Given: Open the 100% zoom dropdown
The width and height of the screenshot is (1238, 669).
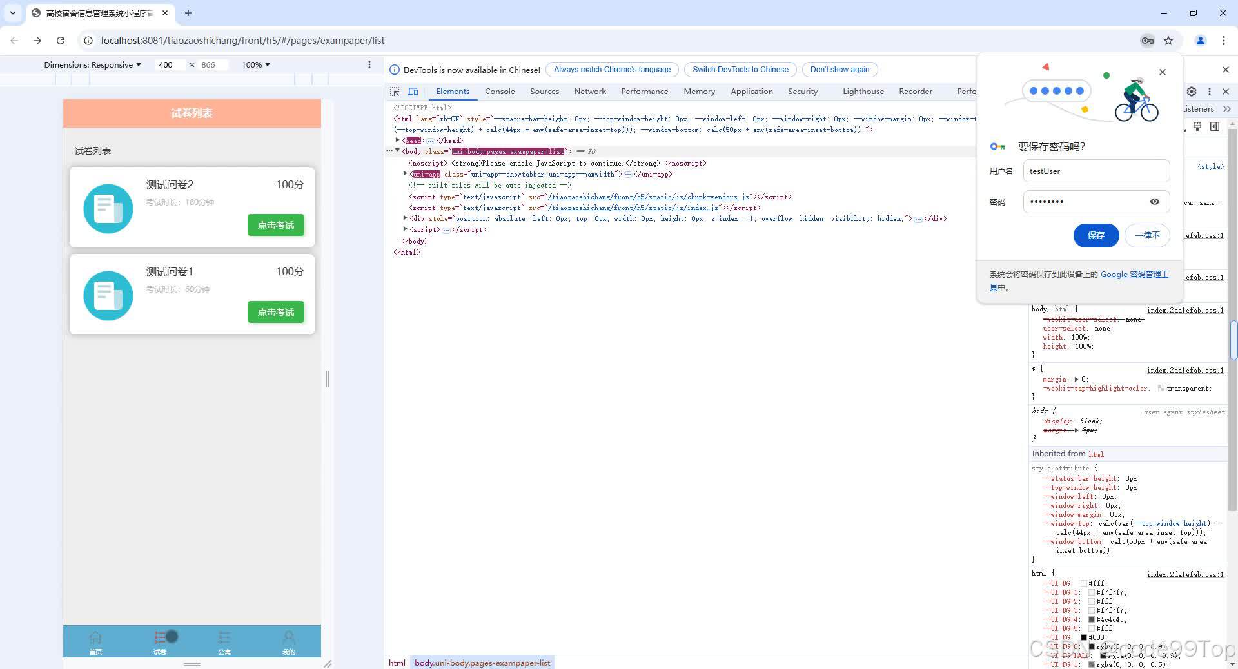Looking at the screenshot, I should point(256,64).
